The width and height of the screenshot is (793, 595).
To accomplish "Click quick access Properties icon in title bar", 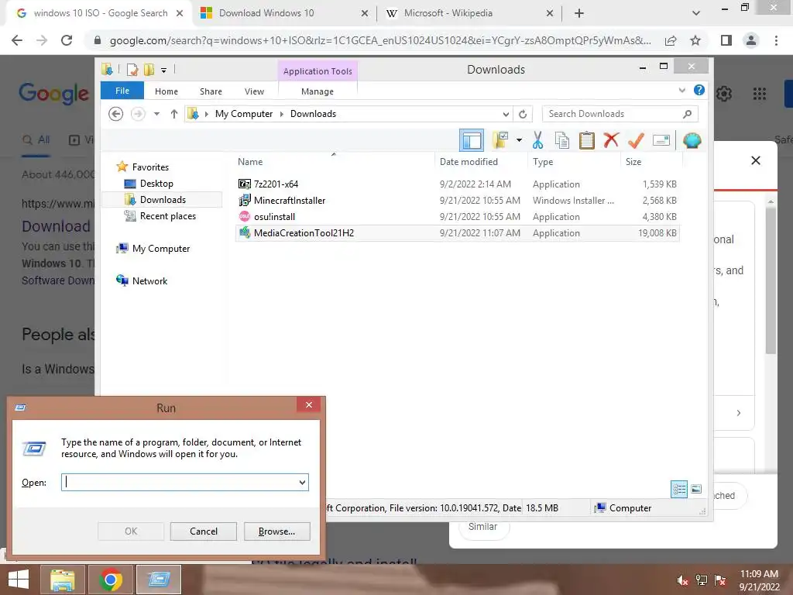I will tap(132, 69).
